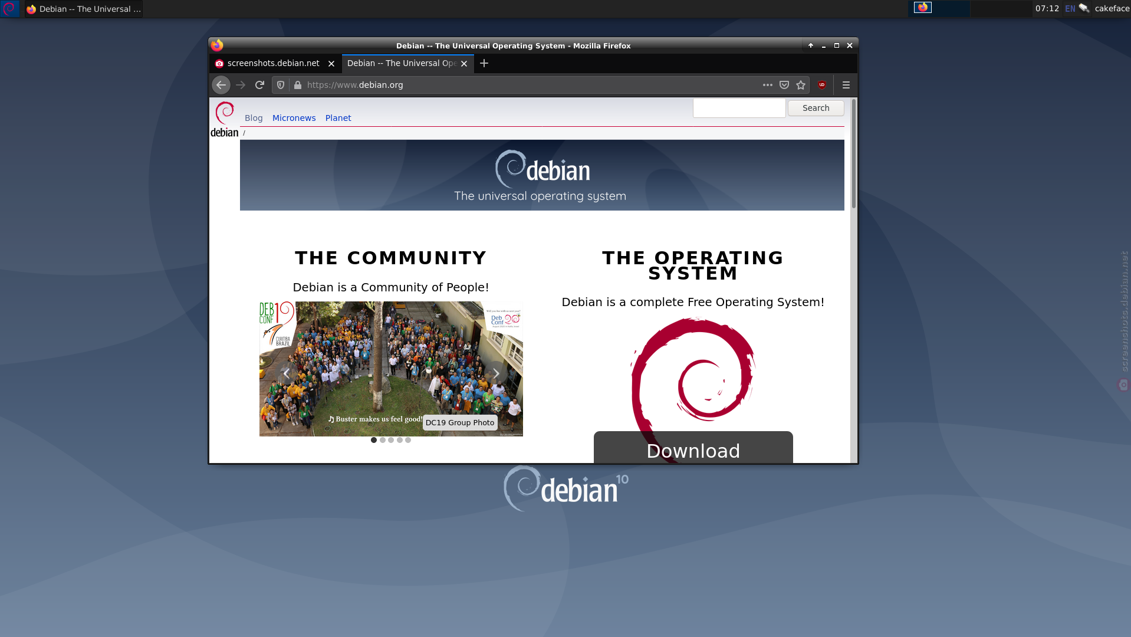Viewport: 1131px width, 637px height.
Task: Open the Debian applications menu in panel
Action: click(9, 9)
